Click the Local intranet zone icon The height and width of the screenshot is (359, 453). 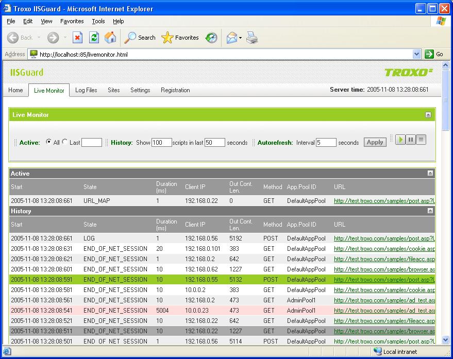tap(377, 351)
